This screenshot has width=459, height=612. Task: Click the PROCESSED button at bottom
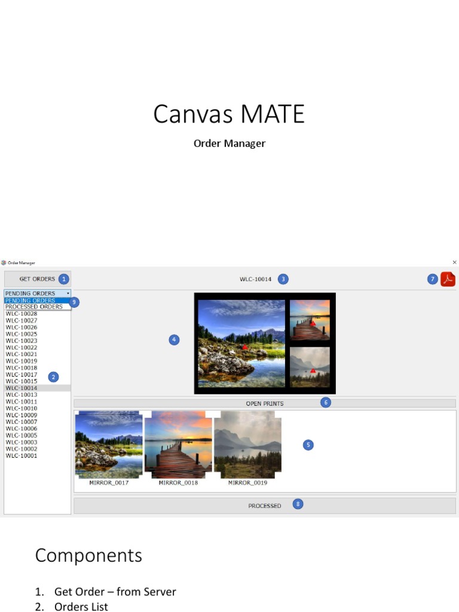[264, 506]
